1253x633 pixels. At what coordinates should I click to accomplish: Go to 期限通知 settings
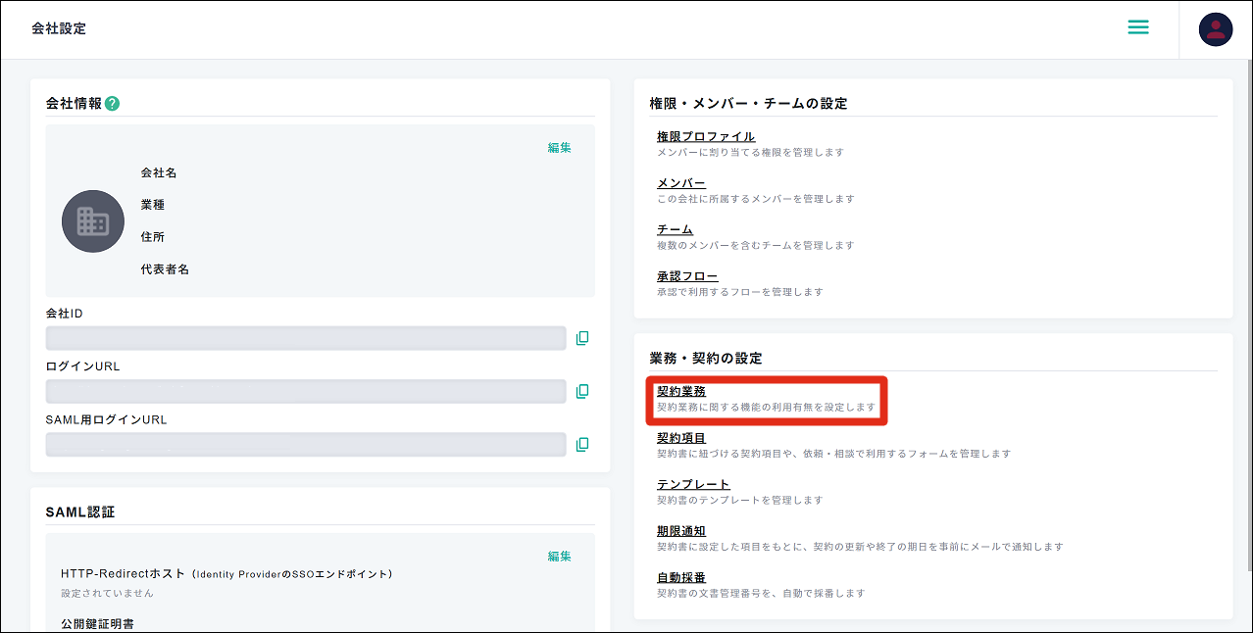coord(680,531)
